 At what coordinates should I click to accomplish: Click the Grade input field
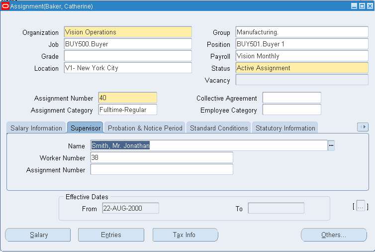pyautogui.click(x=128, y=56)
